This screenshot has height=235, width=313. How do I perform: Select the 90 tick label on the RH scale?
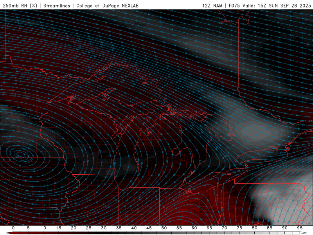pyautogui.click(x=285, y=228)
